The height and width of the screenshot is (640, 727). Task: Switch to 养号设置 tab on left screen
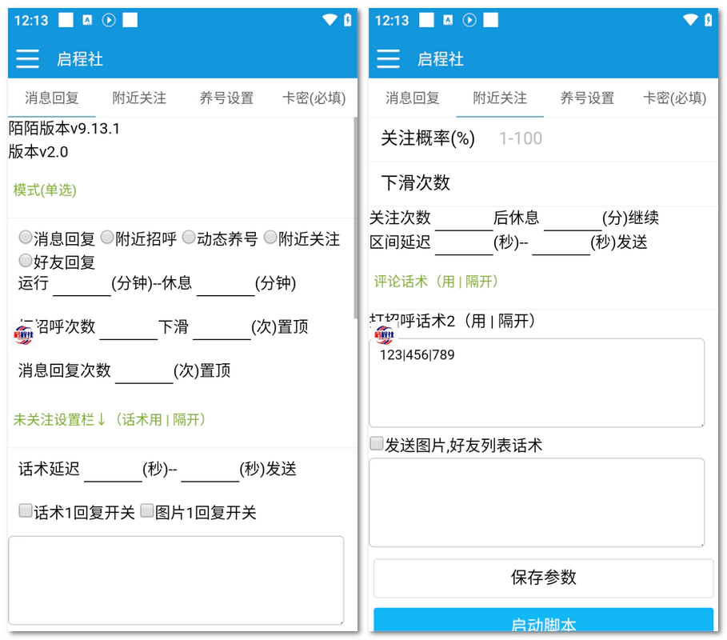point(226,98)
